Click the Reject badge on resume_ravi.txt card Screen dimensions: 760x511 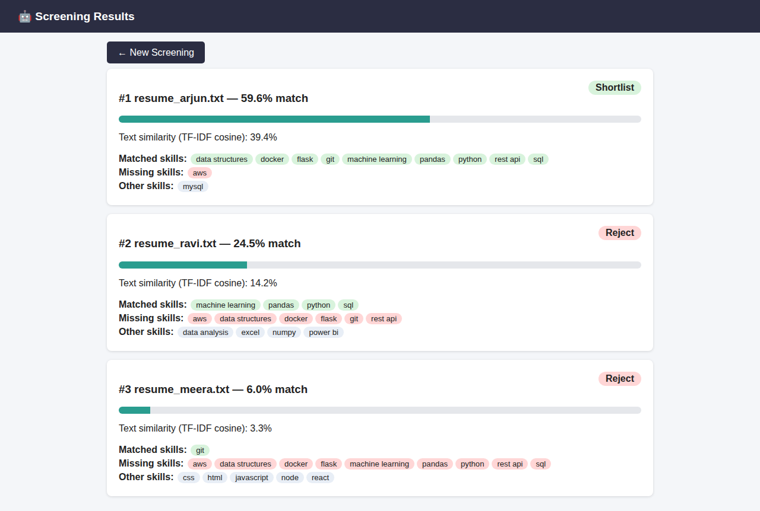point(620,233)
